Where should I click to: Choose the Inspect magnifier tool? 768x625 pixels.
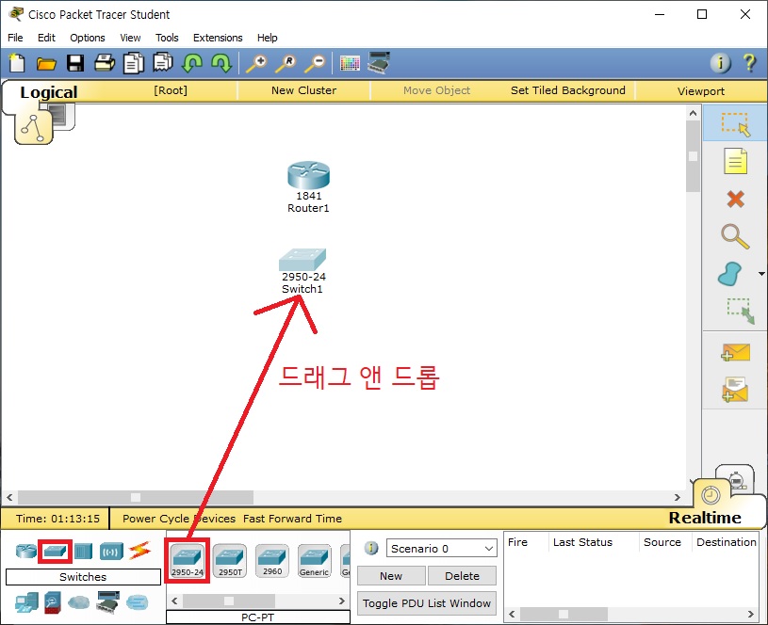pyautogui.click(x=735, y=236)
